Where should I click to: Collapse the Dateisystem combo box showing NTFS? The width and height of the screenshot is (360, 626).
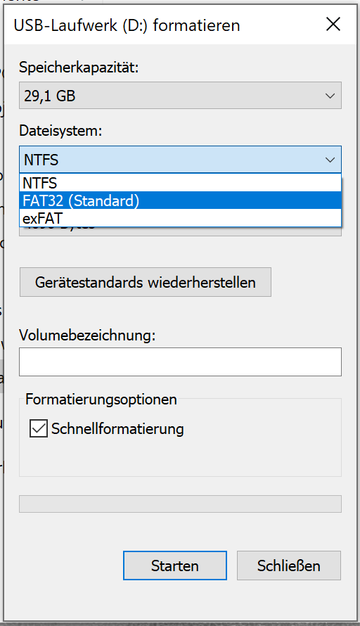pyautogui.click(x=180, y=160)
